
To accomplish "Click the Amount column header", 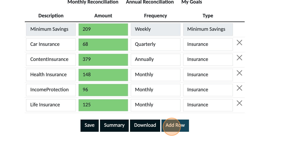I will (x=103, y=16).
